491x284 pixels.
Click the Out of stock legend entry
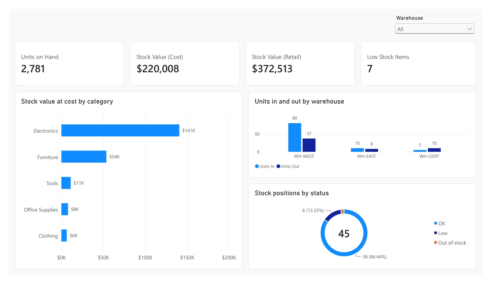pyautogui.click(x=450, y=243)
